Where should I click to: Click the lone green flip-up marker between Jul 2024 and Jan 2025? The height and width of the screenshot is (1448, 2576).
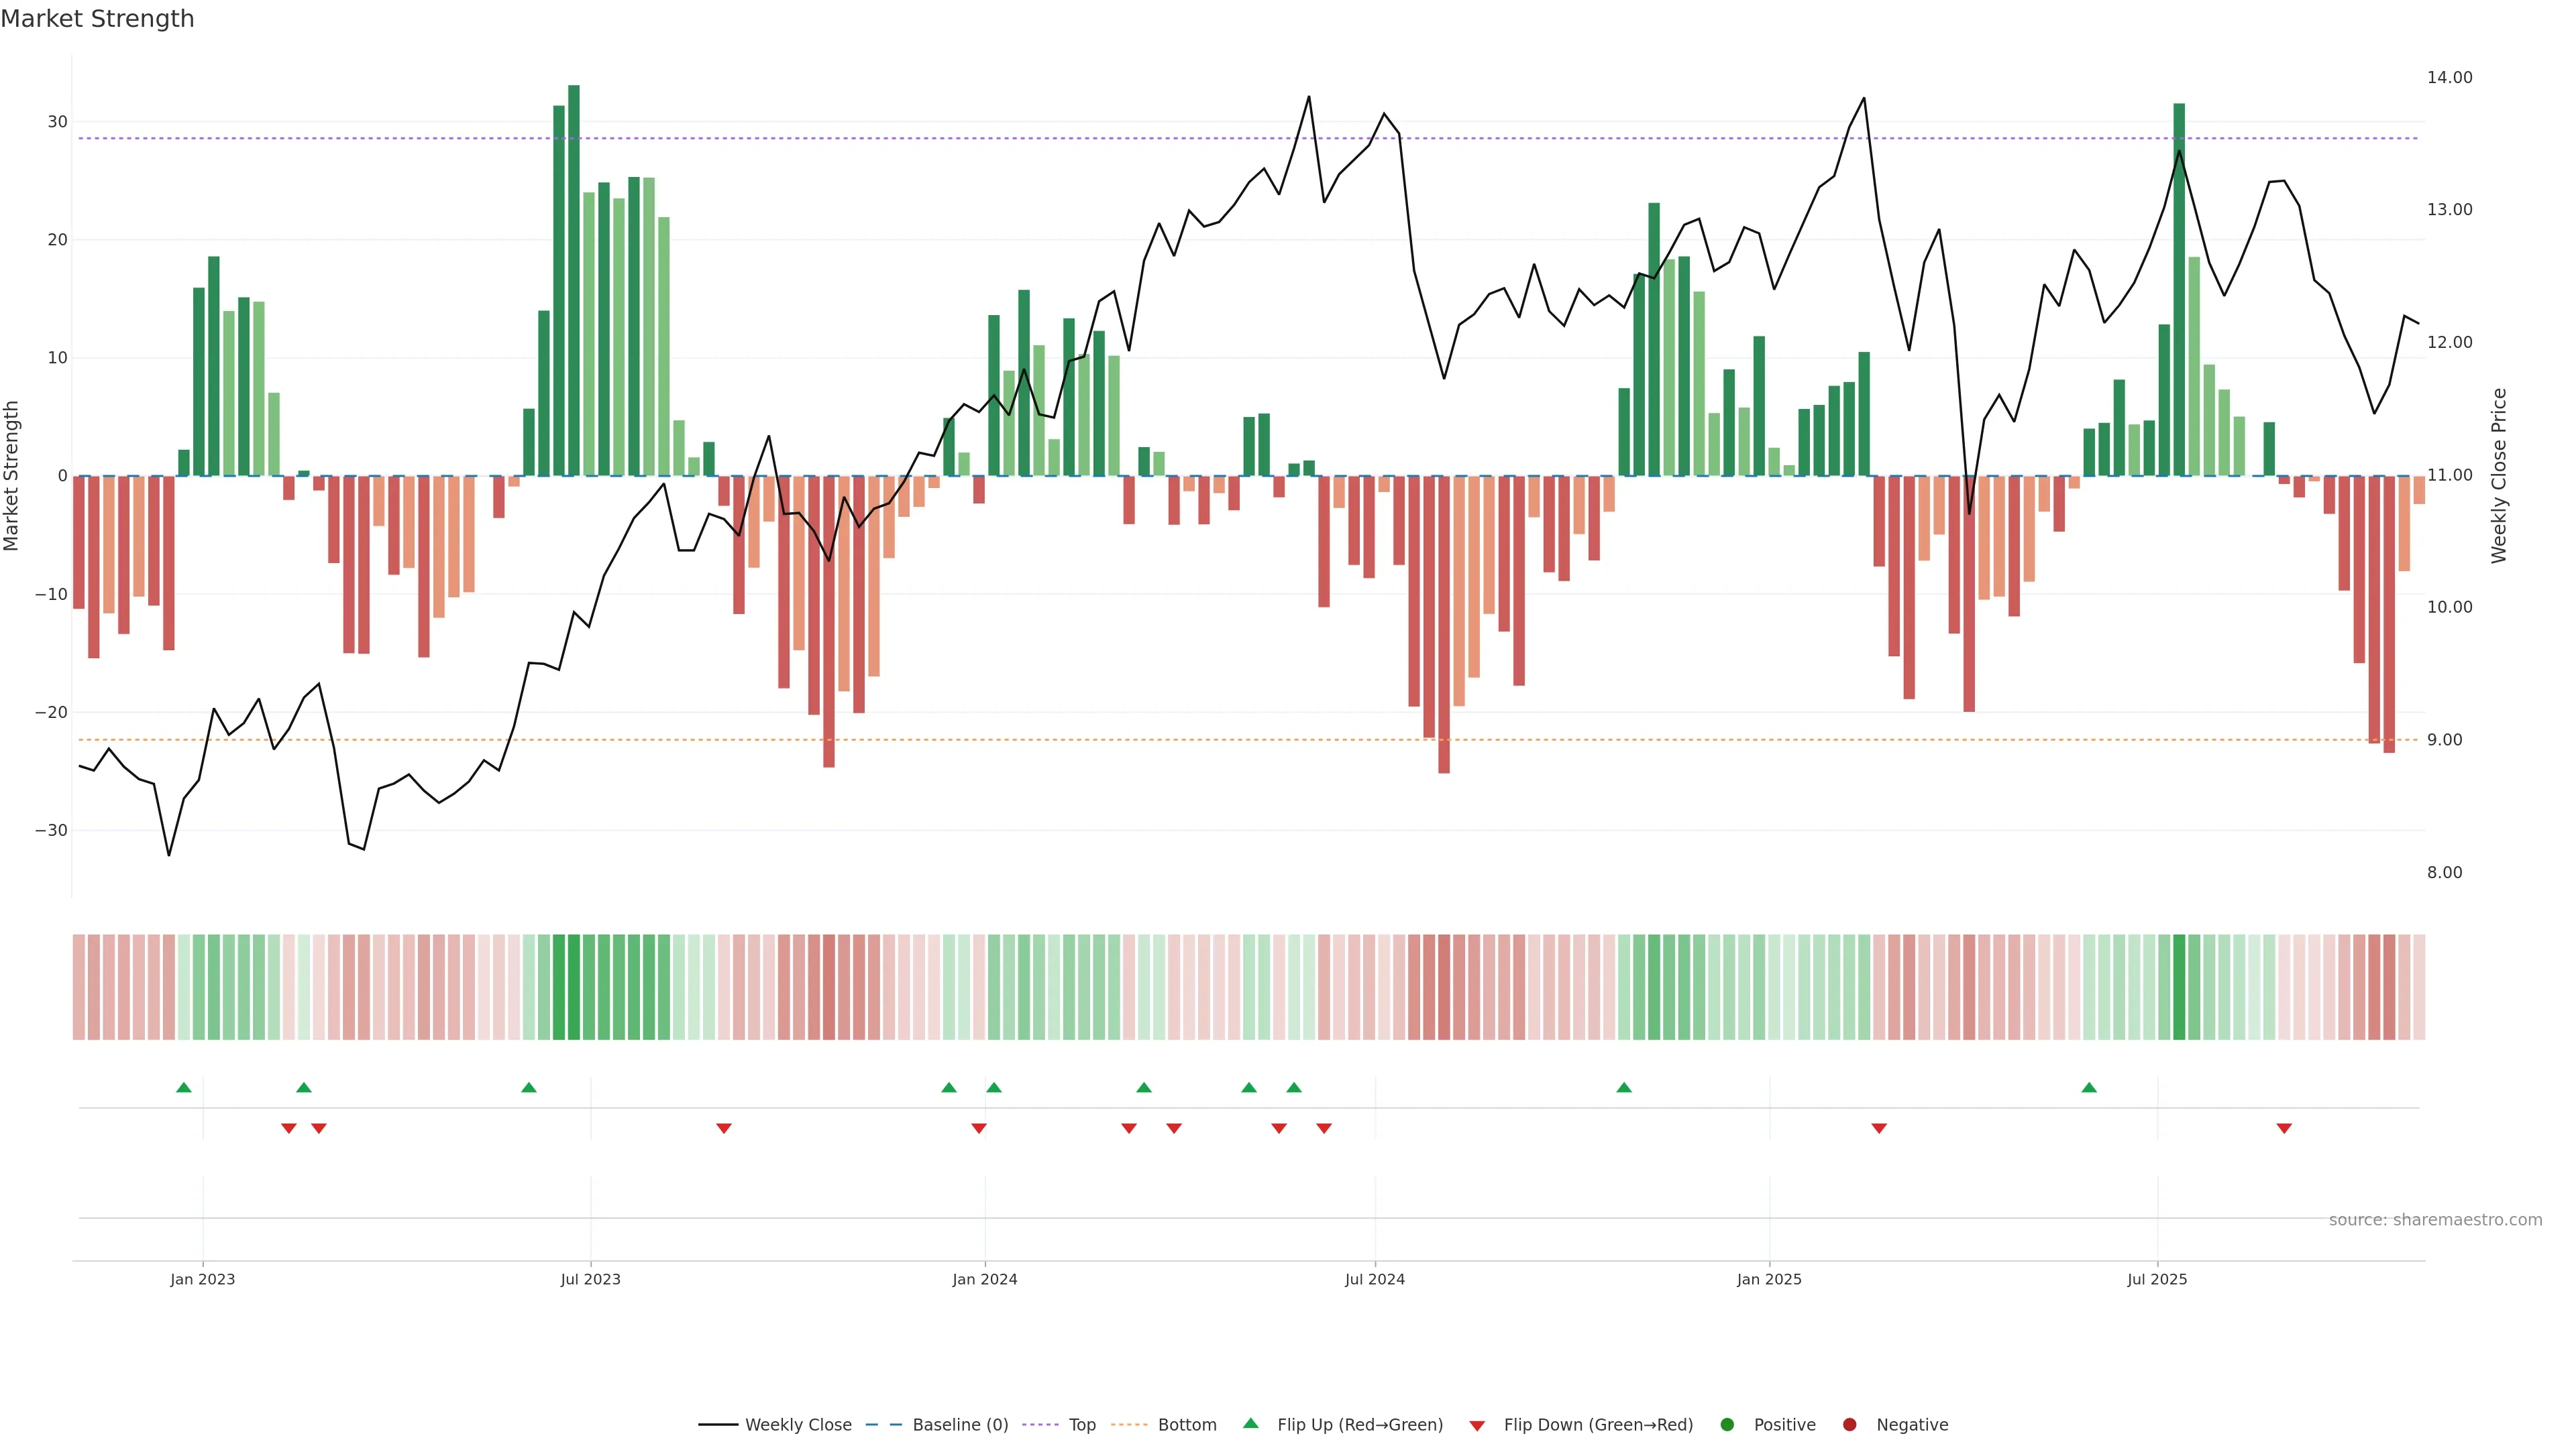[x=1624, y=1087]
